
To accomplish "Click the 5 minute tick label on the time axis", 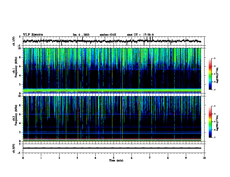I will (x=114, y=158).
